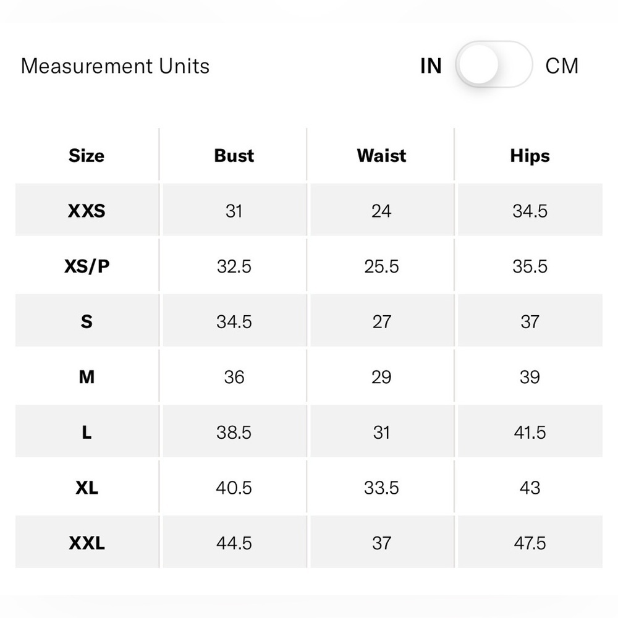
Task: Click the Bust column header
Action: click(x=234, y=156)
